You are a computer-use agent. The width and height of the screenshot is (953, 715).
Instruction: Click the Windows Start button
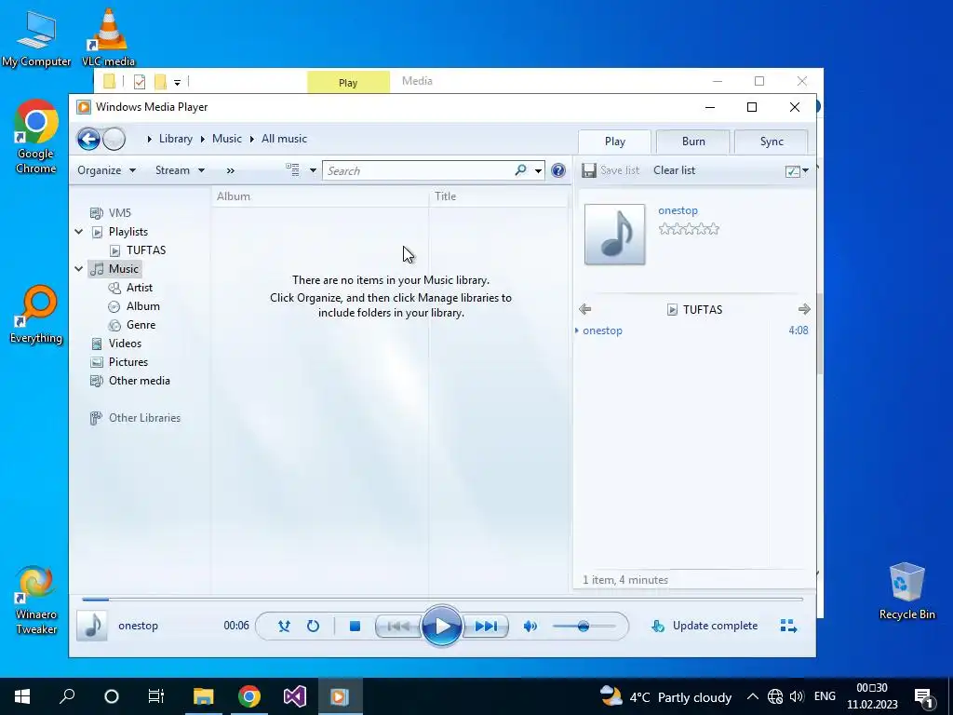click(22, 696)
